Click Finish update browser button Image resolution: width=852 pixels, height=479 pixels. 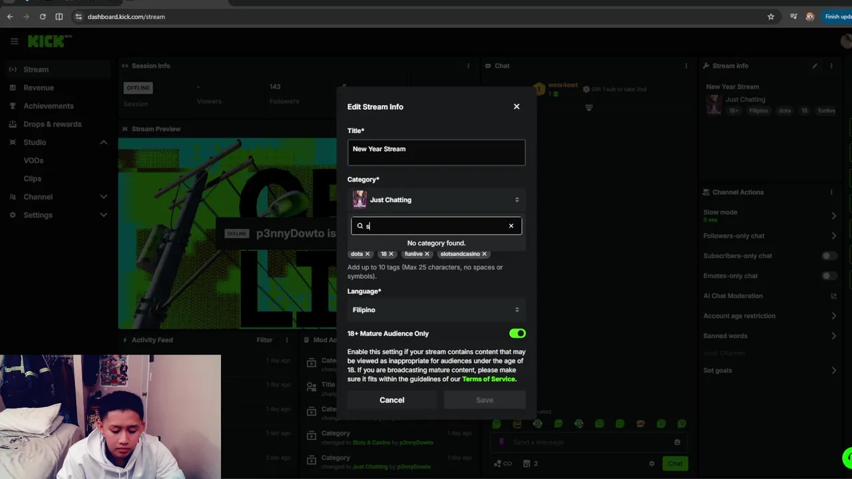[837, 17]
